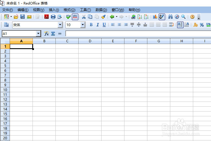Viewport: 211px width, 141px height.
Task: Toggle Underline formatting
Action: pos(104,25)
